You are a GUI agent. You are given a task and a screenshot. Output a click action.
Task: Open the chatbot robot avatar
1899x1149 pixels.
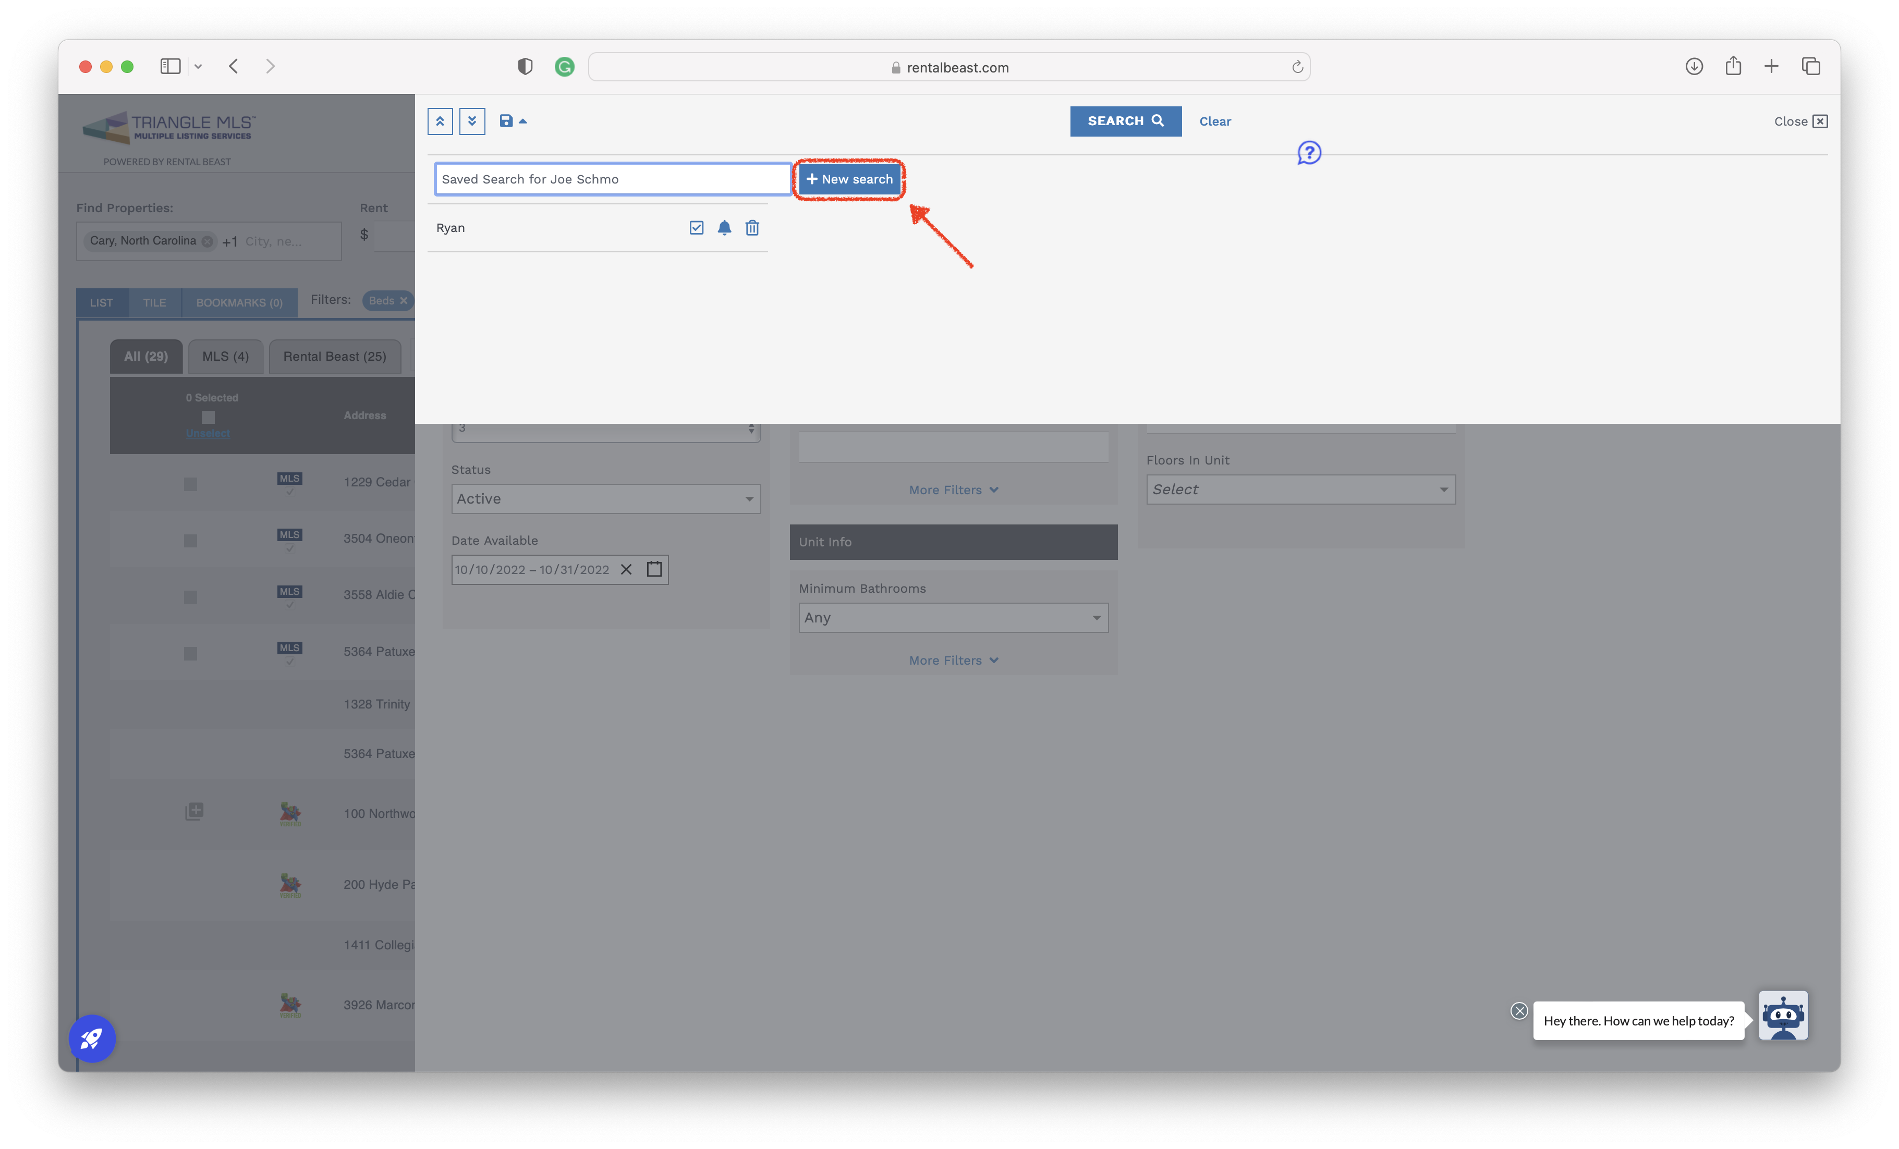point(1783,1017)
